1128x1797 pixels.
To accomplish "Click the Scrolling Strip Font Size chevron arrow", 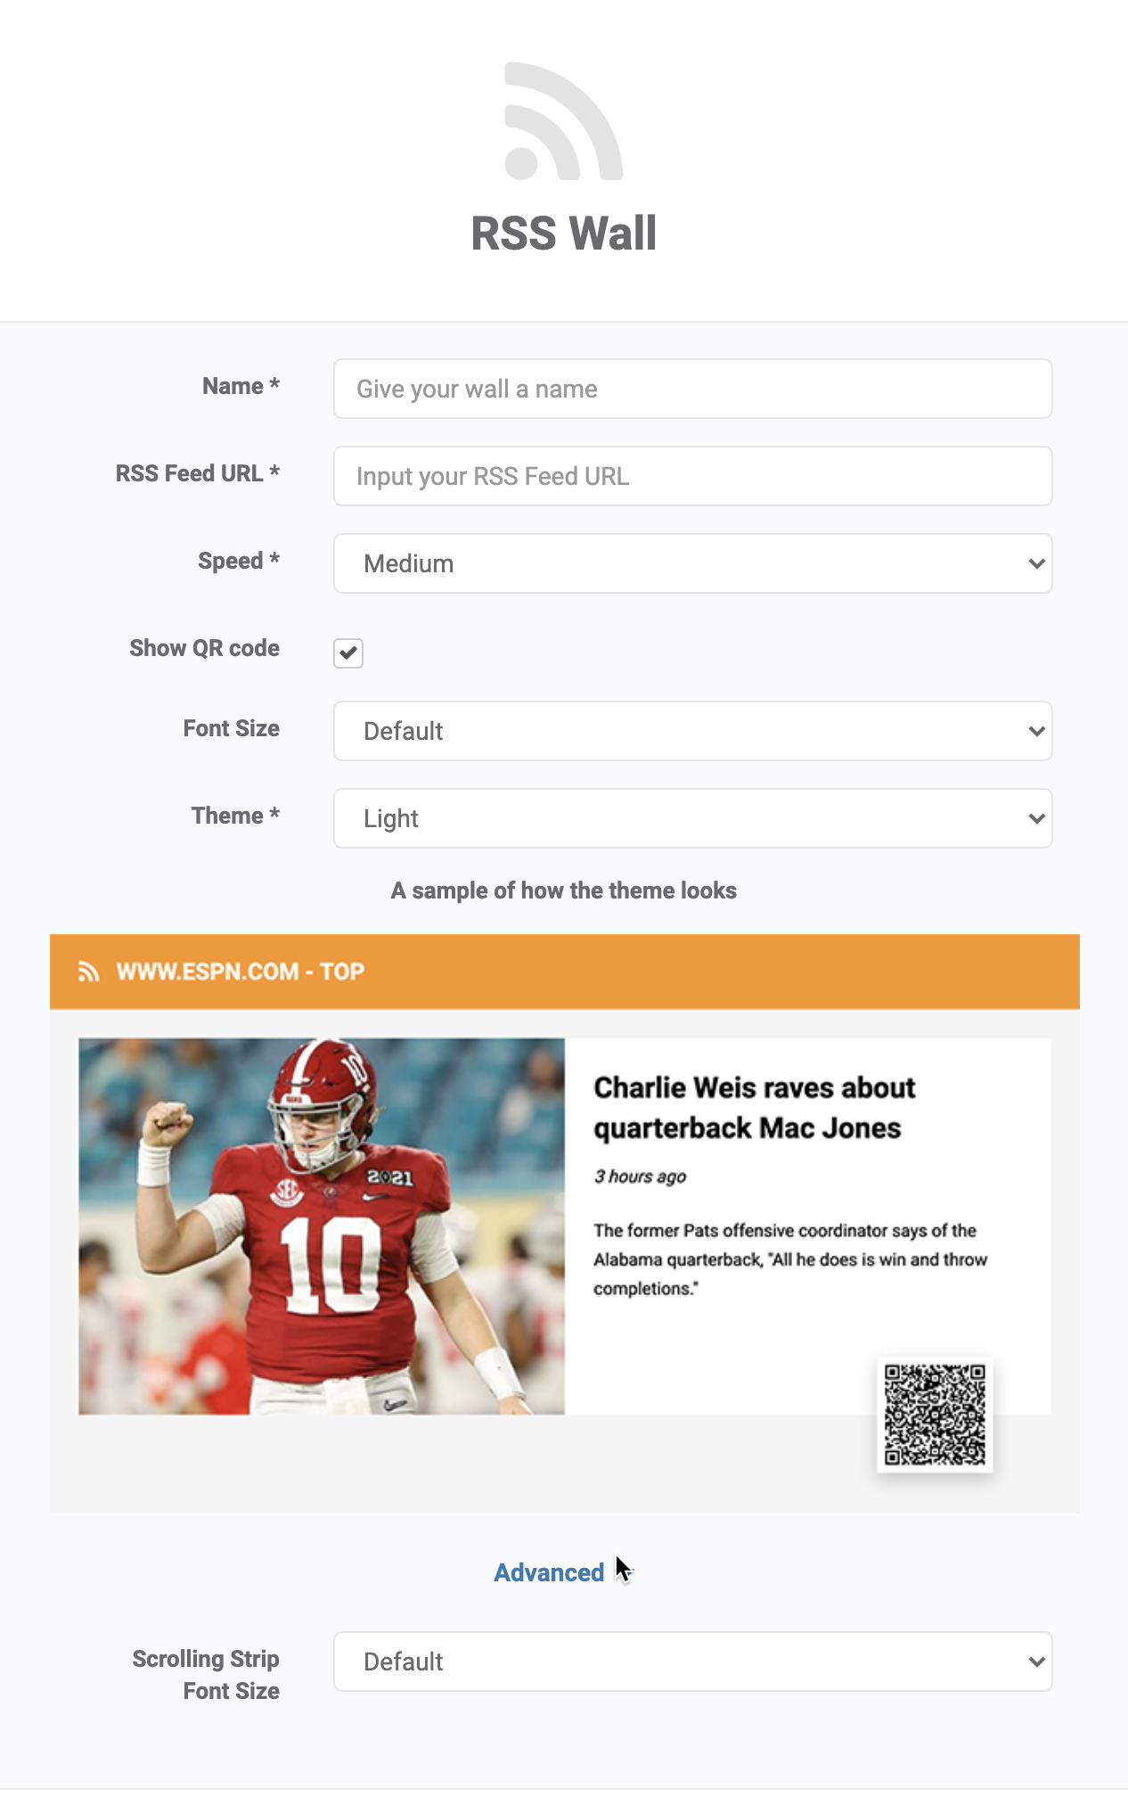I will 1036,1662.
